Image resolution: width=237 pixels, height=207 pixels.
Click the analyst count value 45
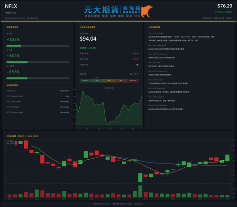pos(137,65)
